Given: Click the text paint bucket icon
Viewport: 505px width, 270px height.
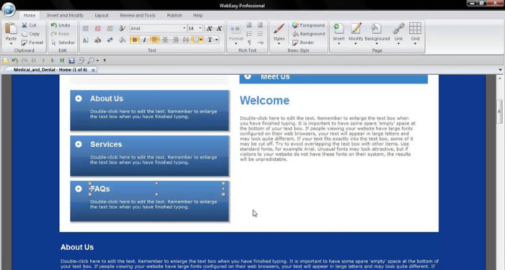Looking at the screenshot, I should [122, 40].
